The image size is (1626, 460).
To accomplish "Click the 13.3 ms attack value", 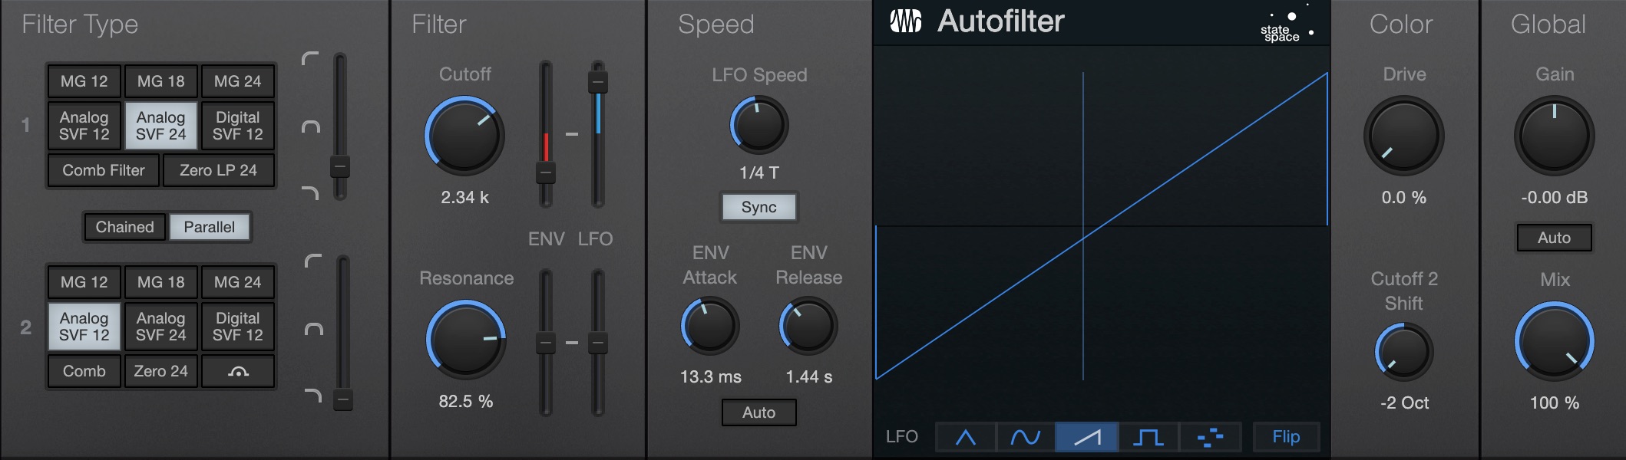I will [x=711, y=377].
